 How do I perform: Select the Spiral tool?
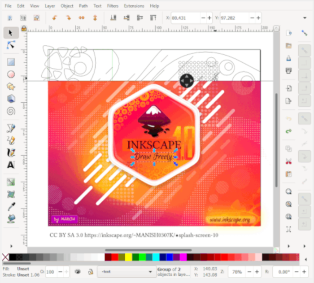point(11,111)
